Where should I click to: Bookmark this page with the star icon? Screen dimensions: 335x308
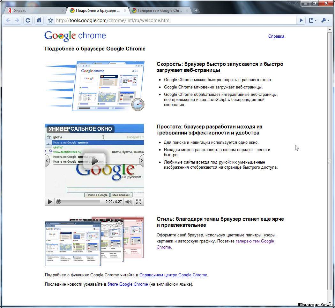(x=50, y=20)
